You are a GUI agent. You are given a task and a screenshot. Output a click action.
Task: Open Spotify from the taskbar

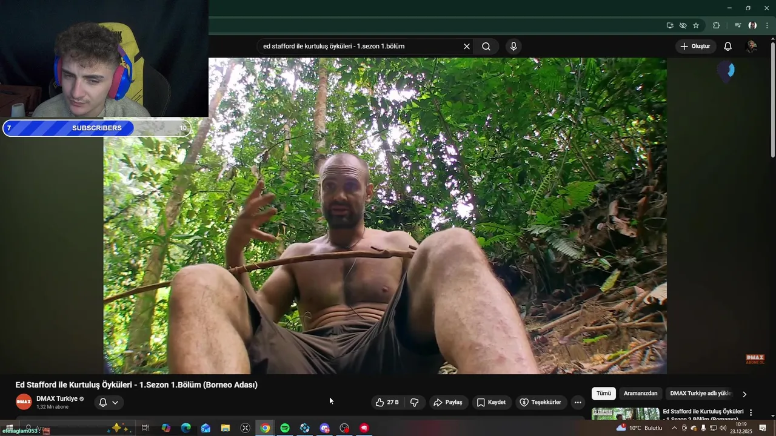point(285,428)
